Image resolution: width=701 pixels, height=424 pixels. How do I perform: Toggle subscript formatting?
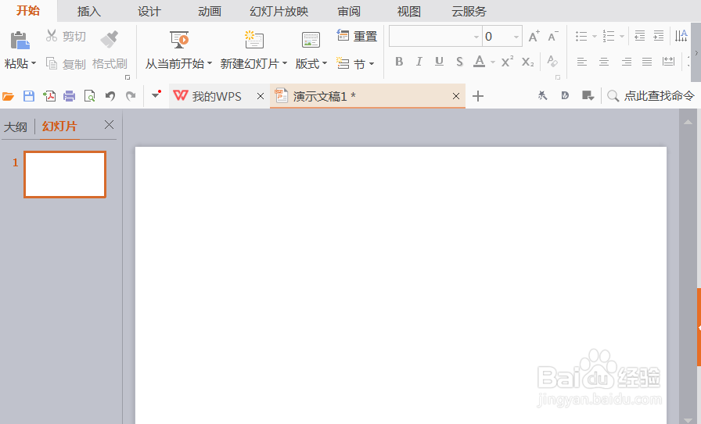527,62
